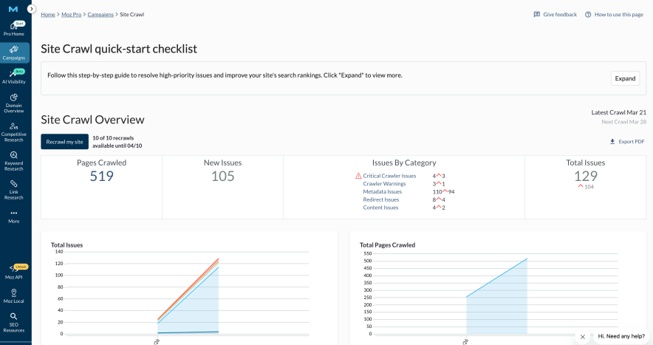Click the Campaigns breadcrumb link
Screen dimensions: 653x345
pyautogui.click(x=100, y=15)
